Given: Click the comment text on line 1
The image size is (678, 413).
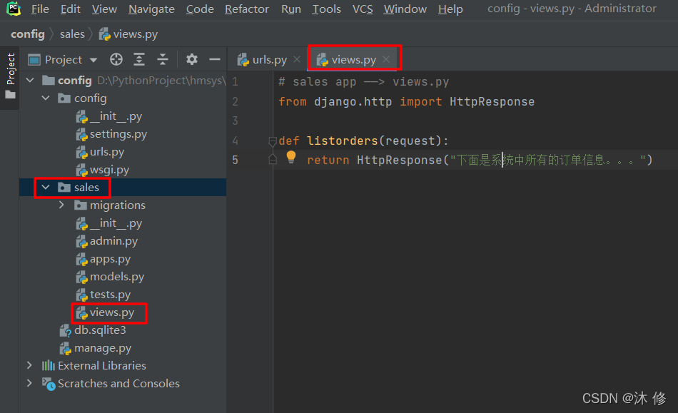Looking at the screenshot, I should pyautogui.click(x=364, y=81).
